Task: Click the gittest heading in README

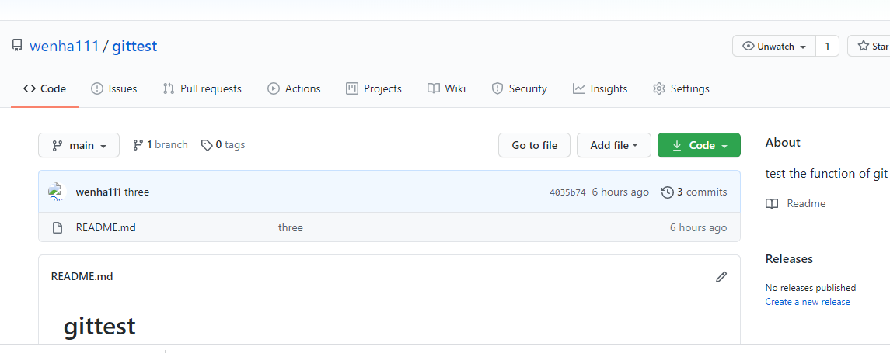Action: (99, 327)
